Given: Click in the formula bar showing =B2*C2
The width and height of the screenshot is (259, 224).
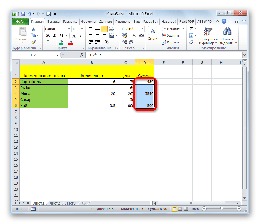Looking at the screenshot, I should [164, 55].
